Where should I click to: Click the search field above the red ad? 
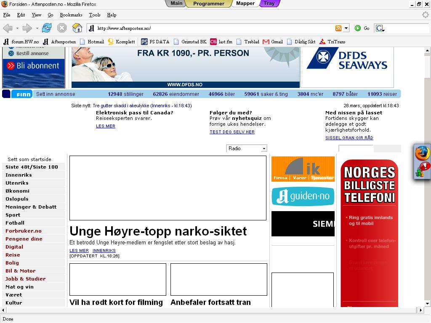(x=356, y=148)
